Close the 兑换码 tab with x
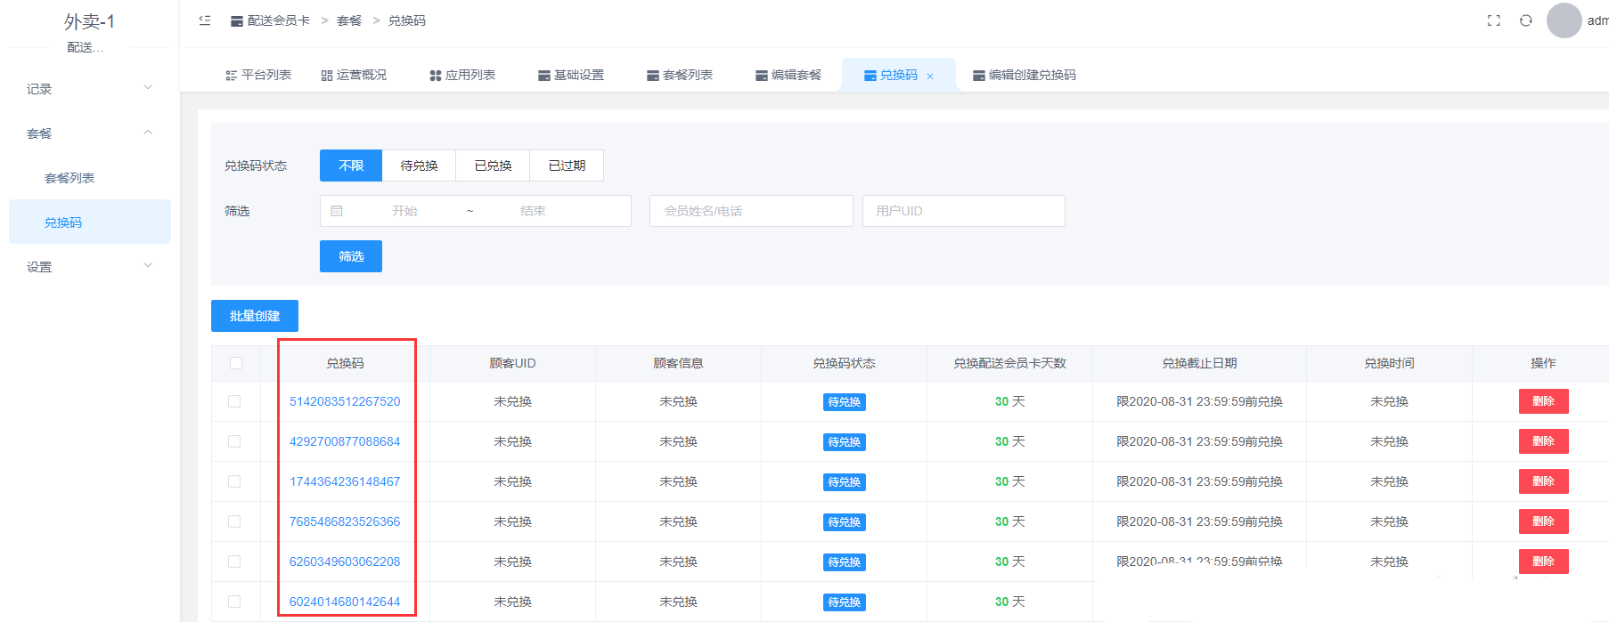1609x622 pixels. pyautogui.click(x=930, y=77)
